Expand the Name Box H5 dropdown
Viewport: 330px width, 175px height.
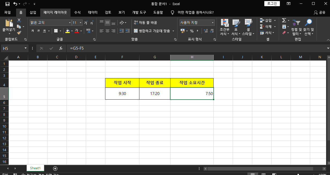point(26,48)
